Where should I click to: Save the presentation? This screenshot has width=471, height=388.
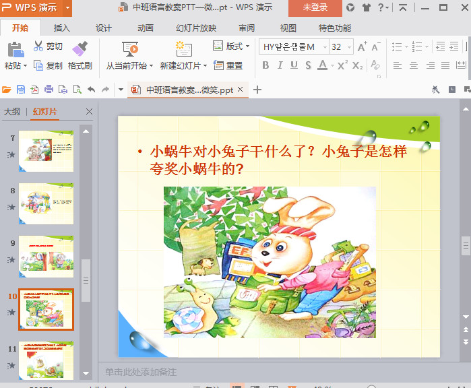[x=20, y=90]
